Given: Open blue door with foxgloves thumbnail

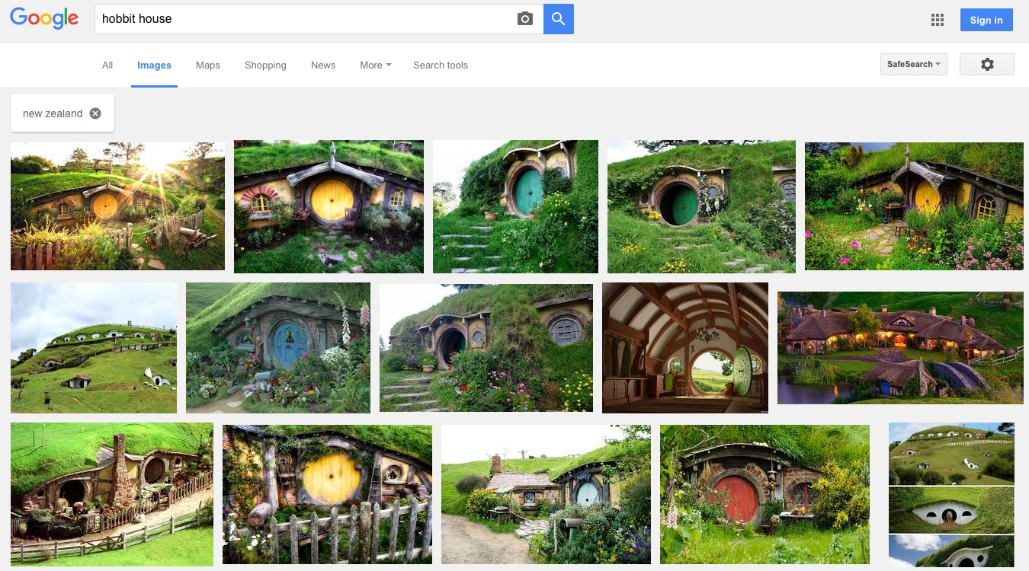Looking at the screenshot, I should coord(278,348).
